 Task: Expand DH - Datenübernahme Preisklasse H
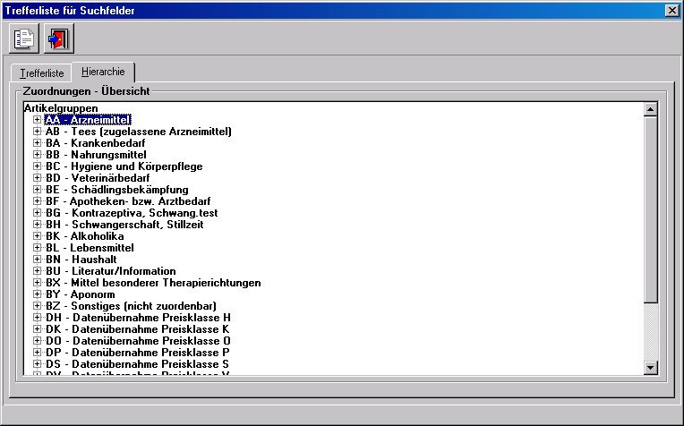37,317
